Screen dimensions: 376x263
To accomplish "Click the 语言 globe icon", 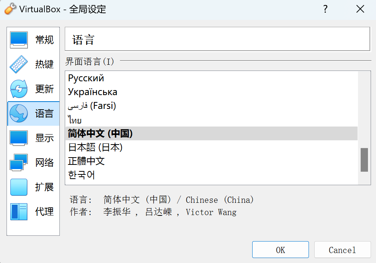I will [19, 113].
